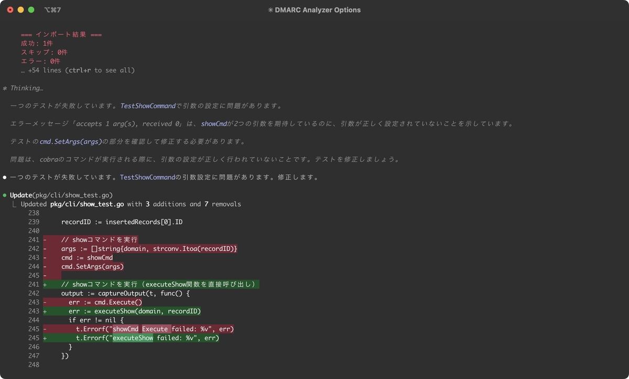Click removed line 242 args := []string
This screenshot has width=629, height=379.
click(149, 249)
